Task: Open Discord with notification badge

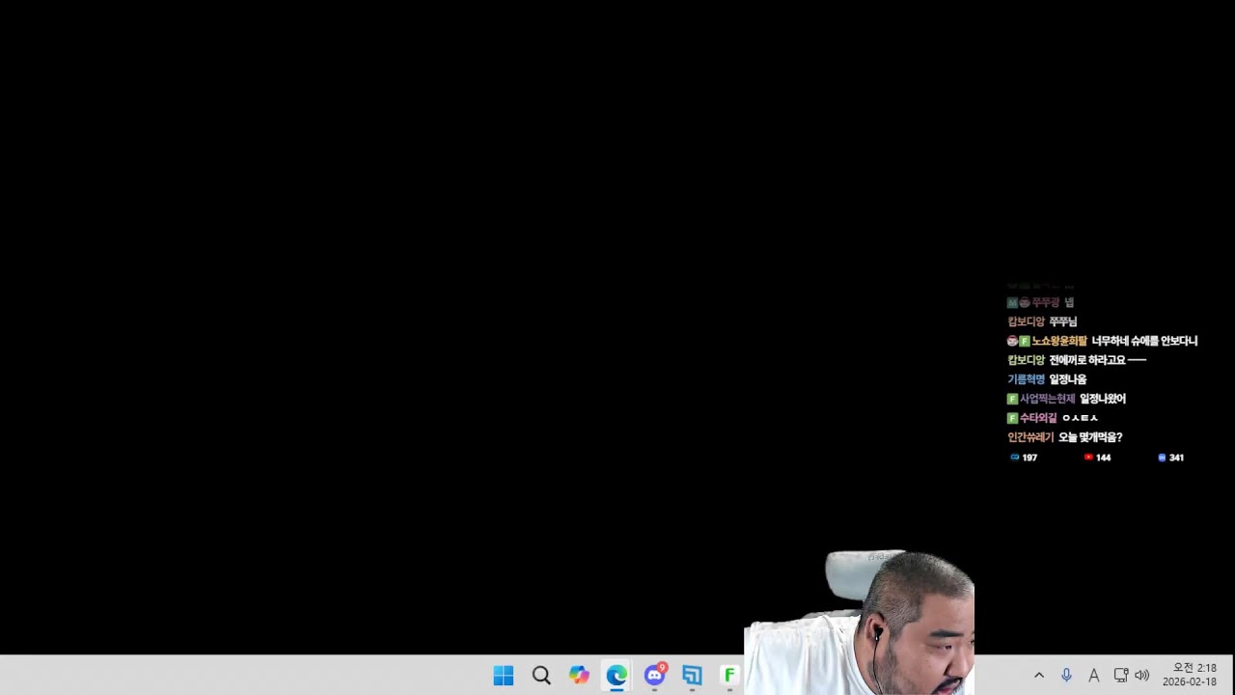Action: [655, 675]
